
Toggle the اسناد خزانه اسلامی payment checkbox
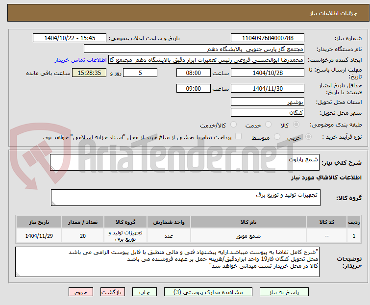click(239, 136)
